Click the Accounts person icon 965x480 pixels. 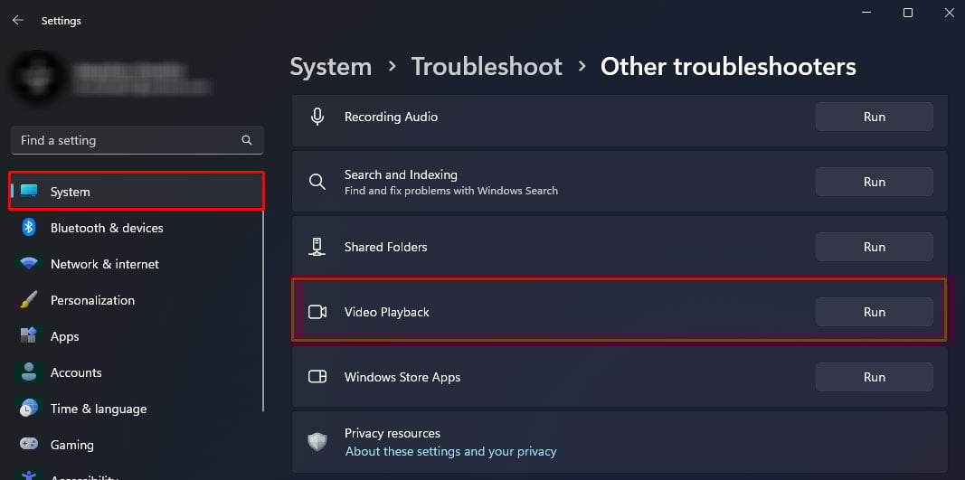click(x=29, y=372)
